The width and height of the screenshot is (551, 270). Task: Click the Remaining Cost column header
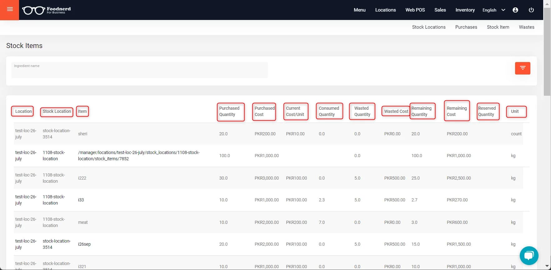point(457,111)
